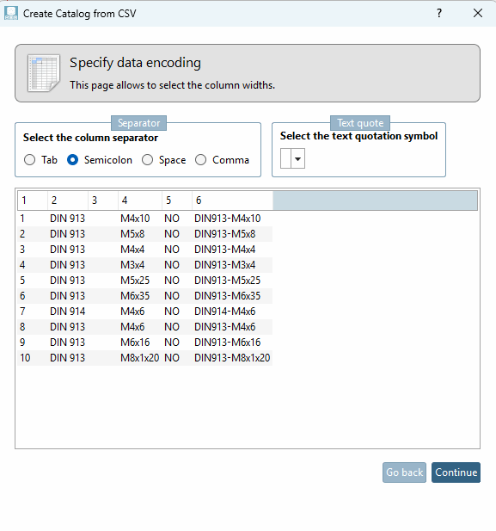Click the M6x16 cell in column 4

[x=140, y=343]
